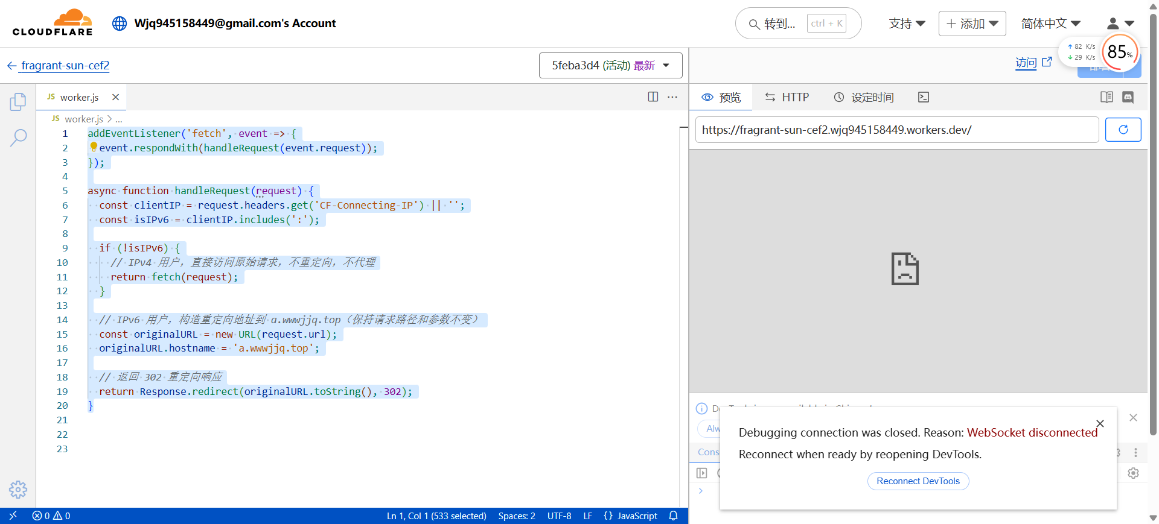
Task: Dismiss the debugging connection closed dialog
Action: 1100,423
